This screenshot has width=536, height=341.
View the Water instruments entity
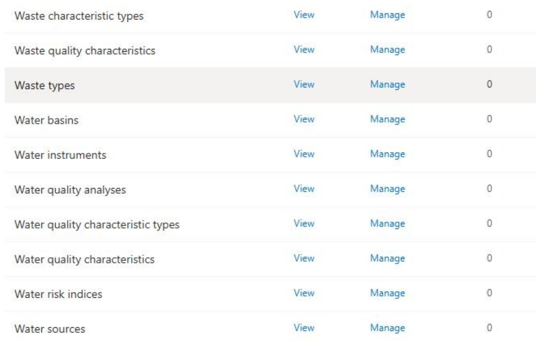tap(304, 154)
